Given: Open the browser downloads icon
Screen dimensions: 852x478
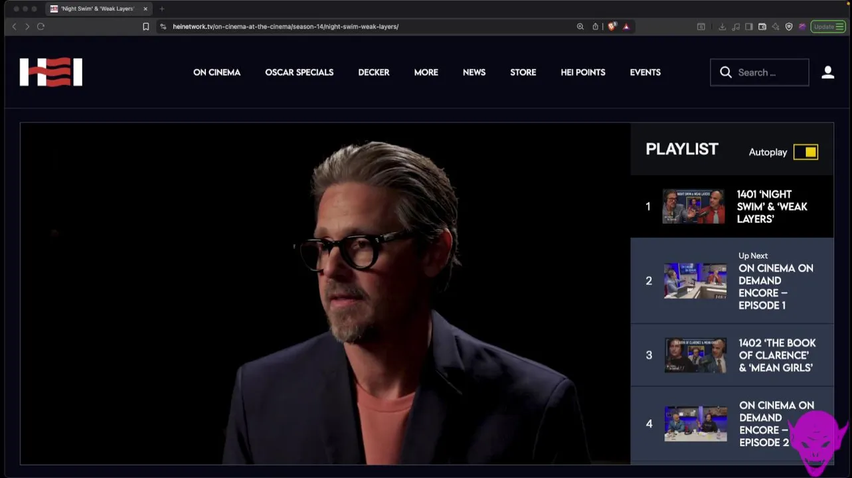Looking at the screenshot, I should click(x=723, y=27).
